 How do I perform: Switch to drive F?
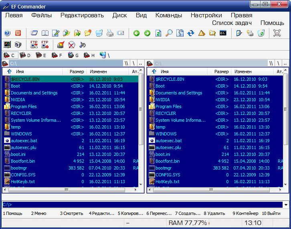click(57, 55)
